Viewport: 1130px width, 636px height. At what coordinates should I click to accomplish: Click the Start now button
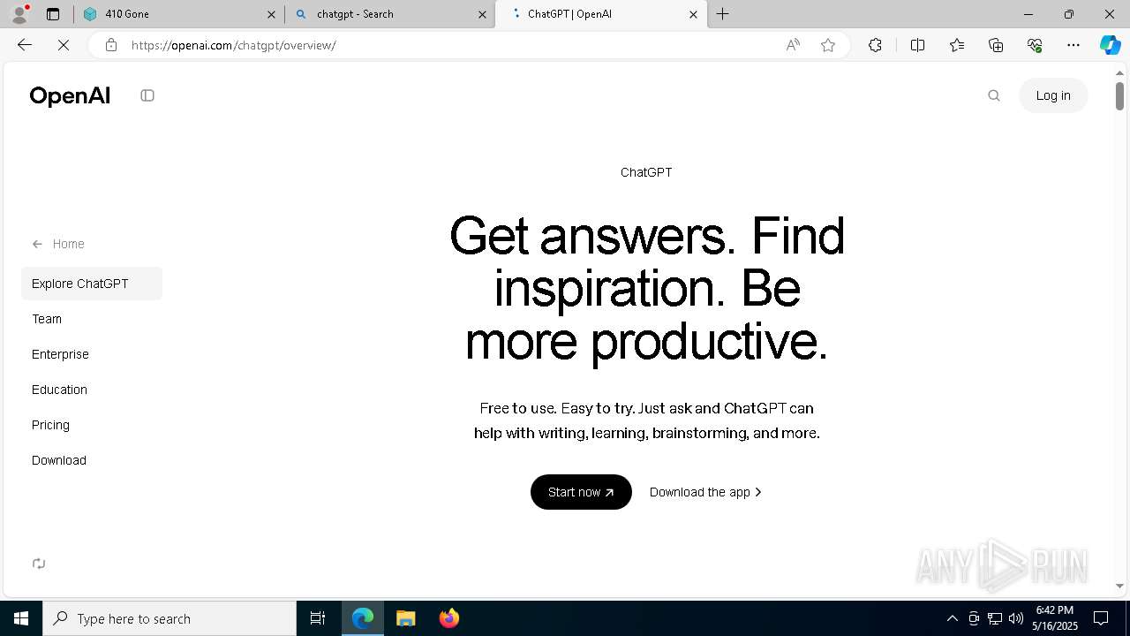[581, 492]
